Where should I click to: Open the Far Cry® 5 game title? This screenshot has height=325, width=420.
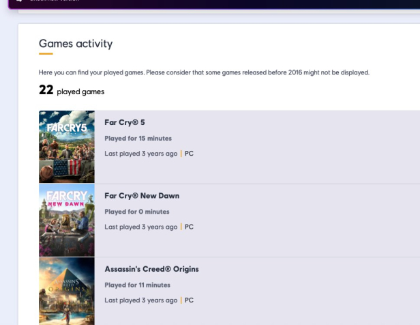click(124, 123)
